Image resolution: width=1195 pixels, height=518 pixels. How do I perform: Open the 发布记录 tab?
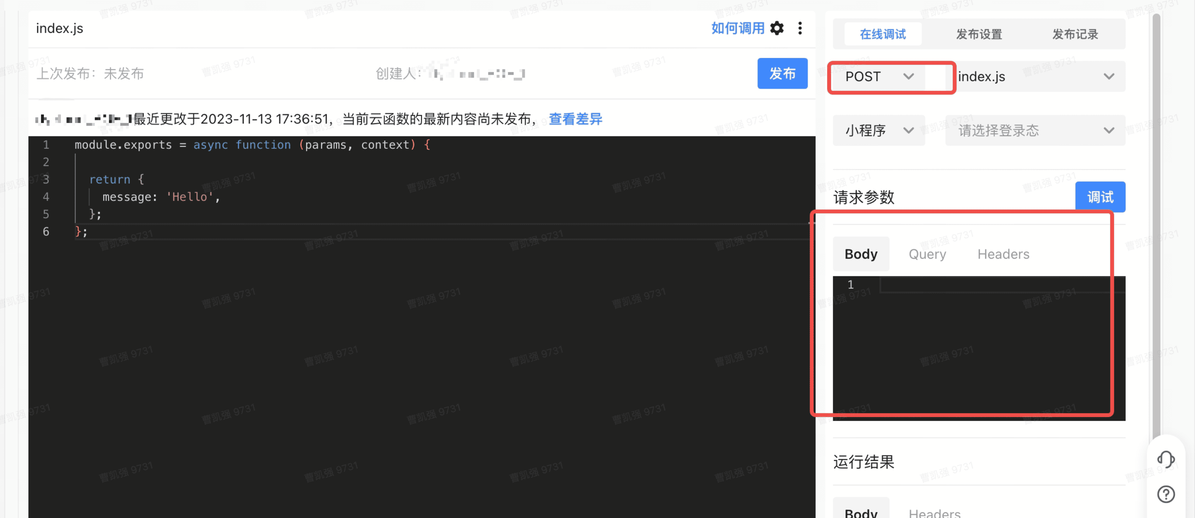tap(1075, 34)
